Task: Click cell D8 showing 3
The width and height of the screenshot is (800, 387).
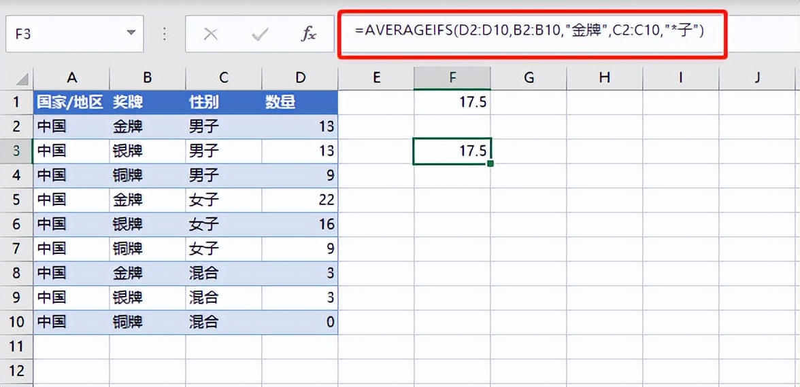Action: coord(300,274)
